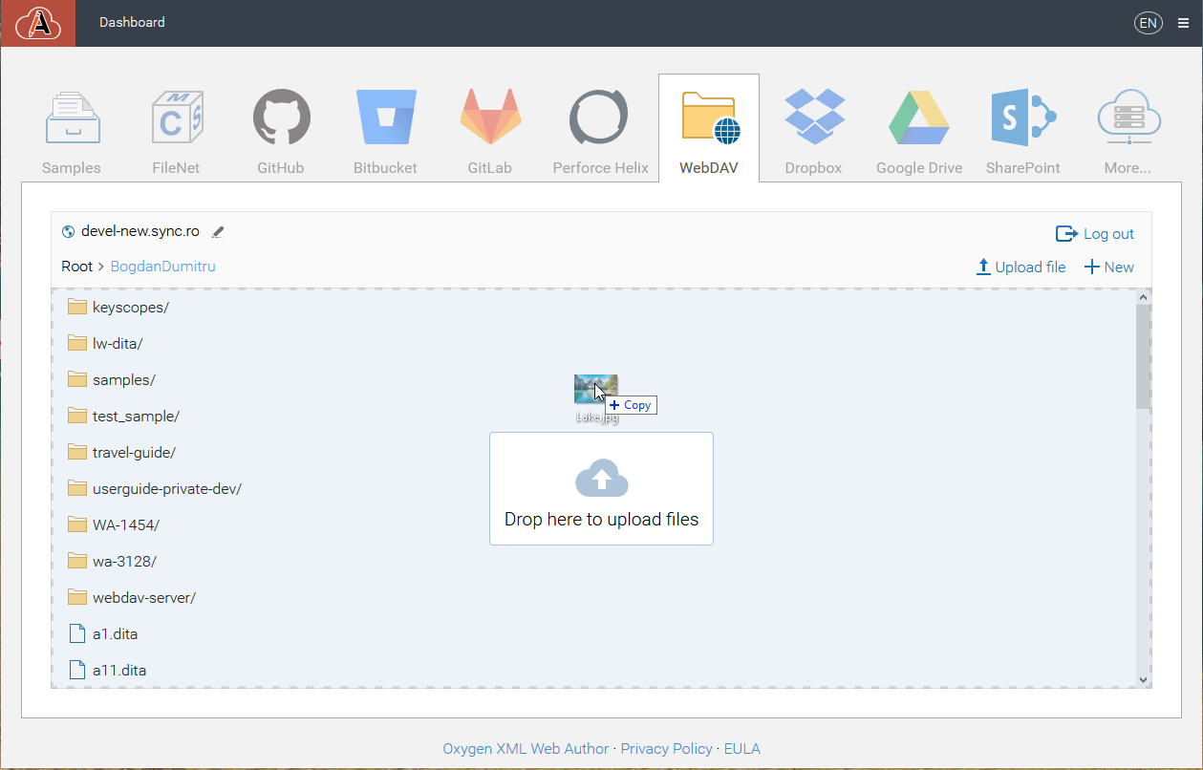The height and width of the screenshot is (770, 1203).
Task: Open the Privacy Policy link
Action: tap(667, 749)
